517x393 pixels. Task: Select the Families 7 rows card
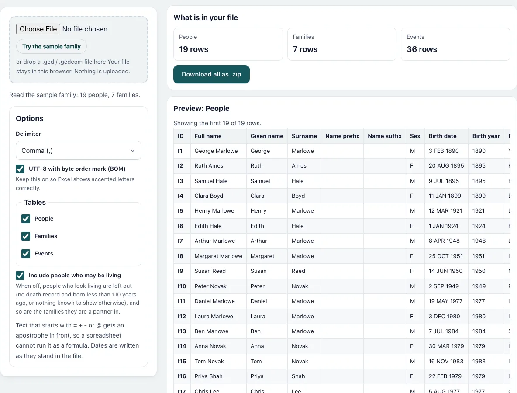[342, 44]
